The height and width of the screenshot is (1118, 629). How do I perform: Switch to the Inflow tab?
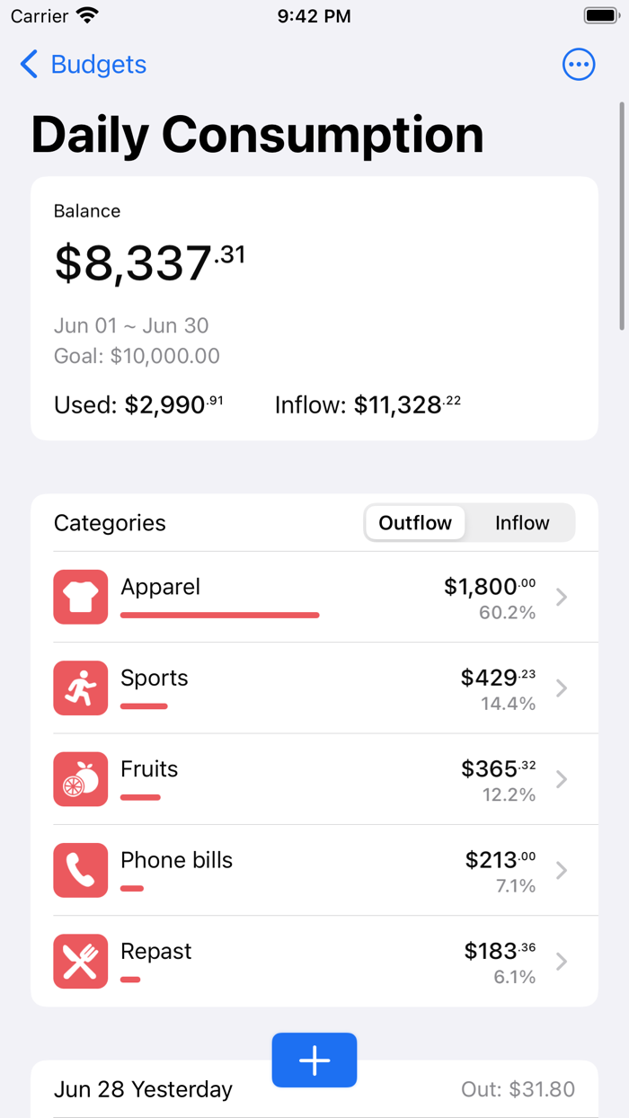pyautogui.click(x=521, y=522)
